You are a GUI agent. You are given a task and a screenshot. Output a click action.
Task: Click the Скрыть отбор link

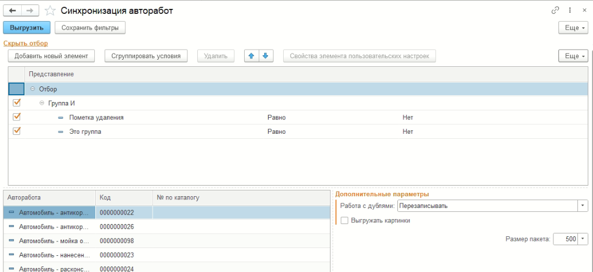click(26, 43)
